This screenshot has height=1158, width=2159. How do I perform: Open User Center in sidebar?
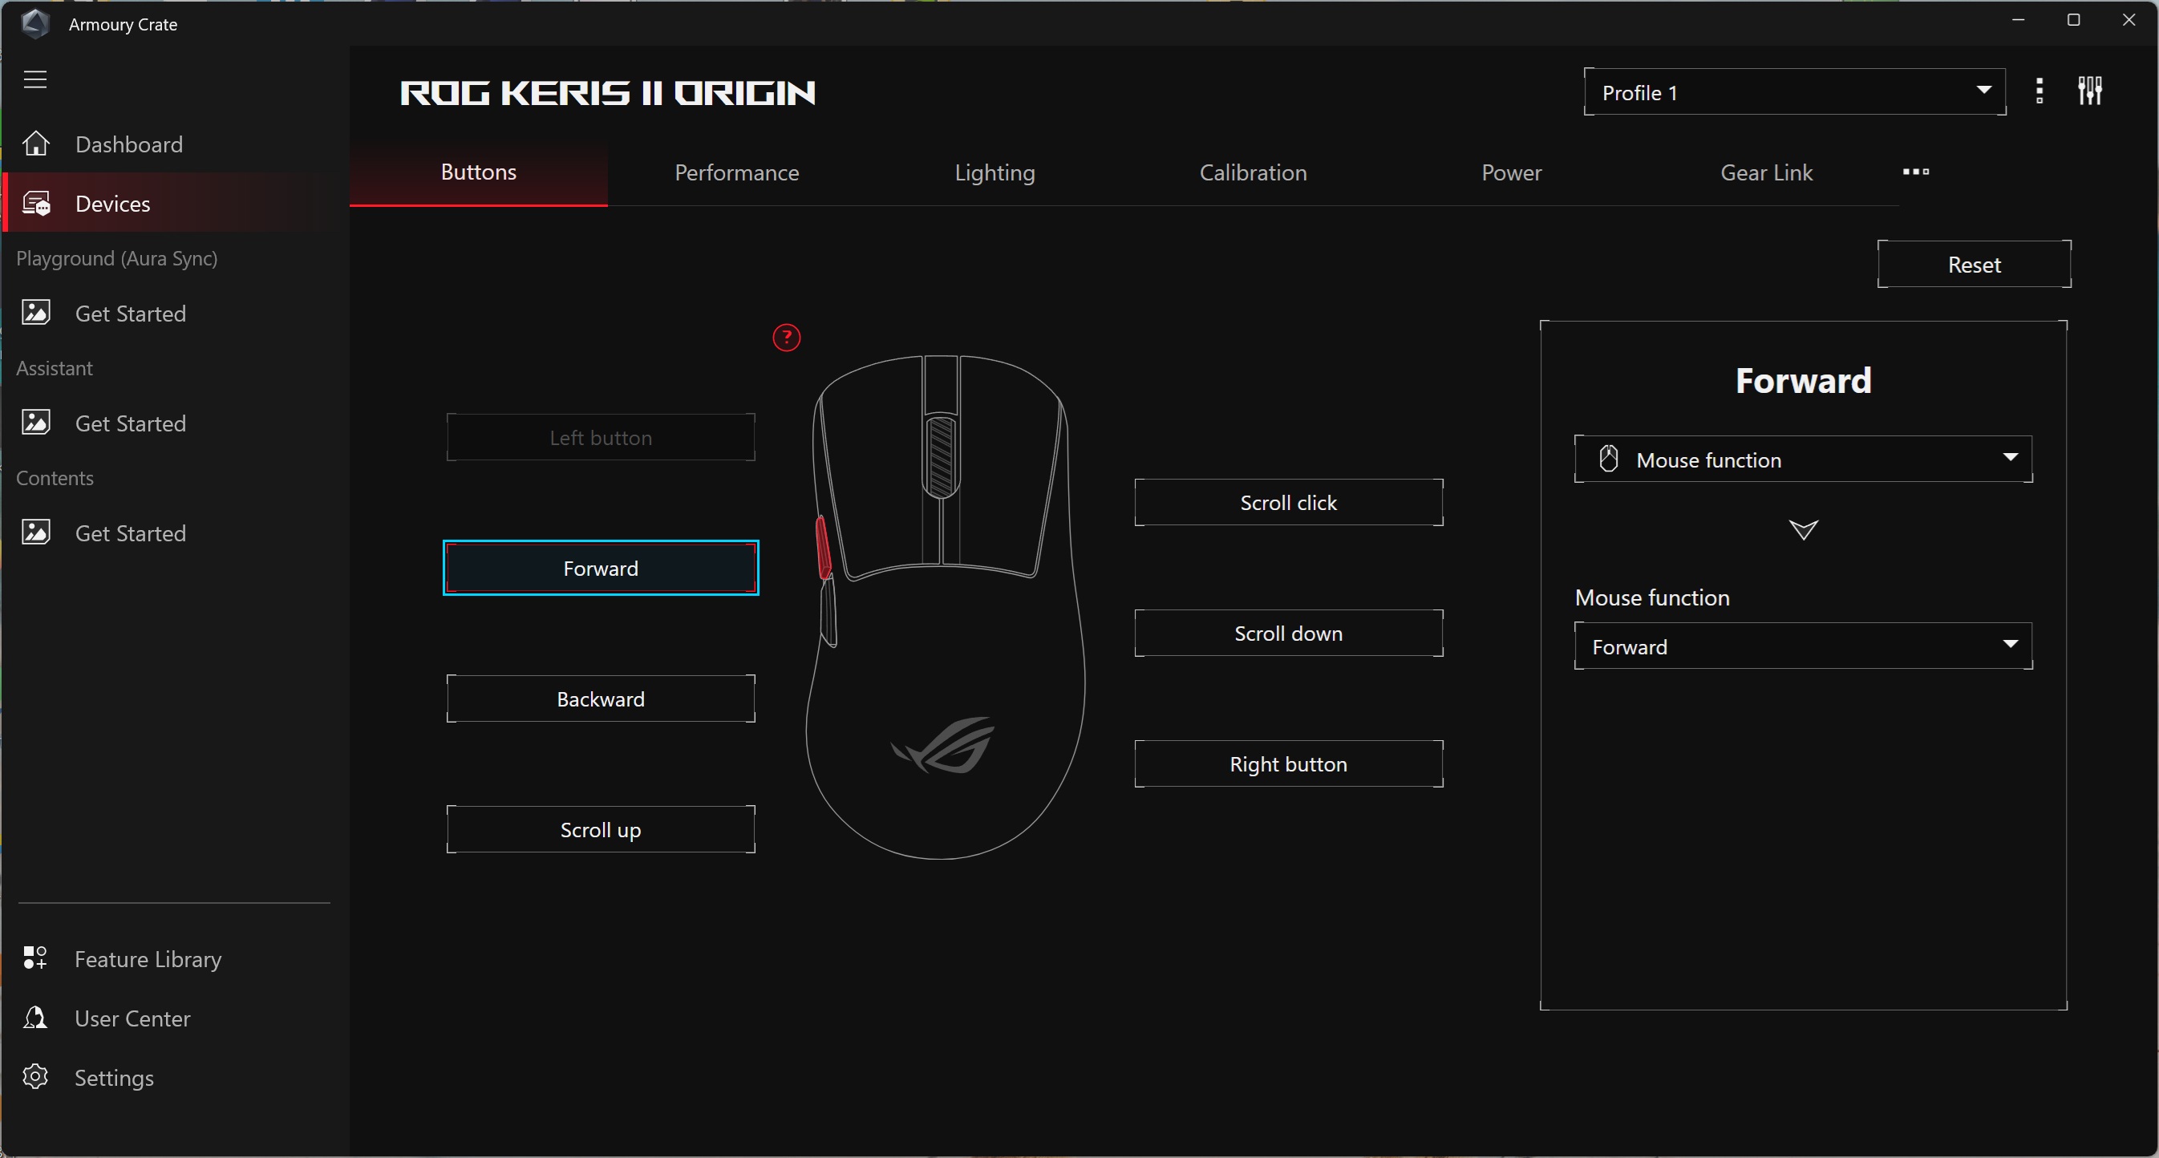pos(174,1018)
